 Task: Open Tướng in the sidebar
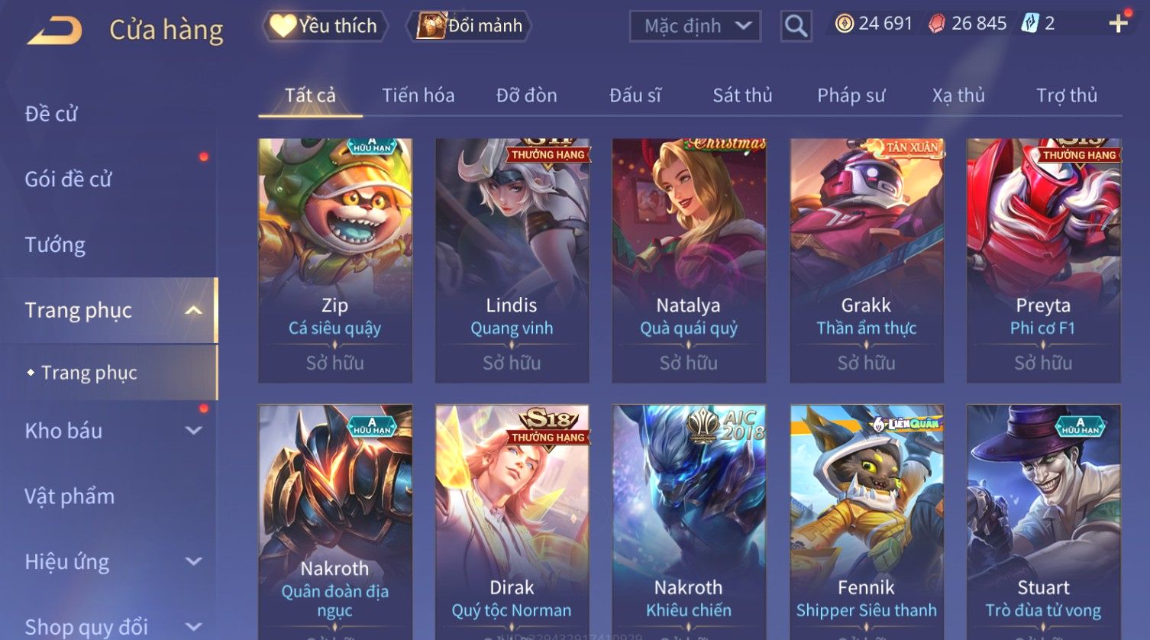pyautogui.click(x=55, y=245)
